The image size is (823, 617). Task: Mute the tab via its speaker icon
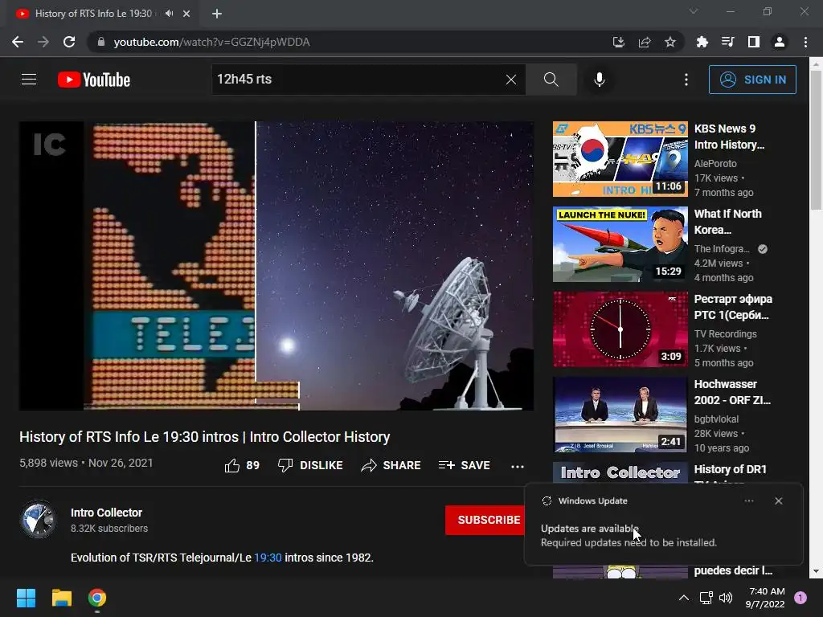(169, 14)
